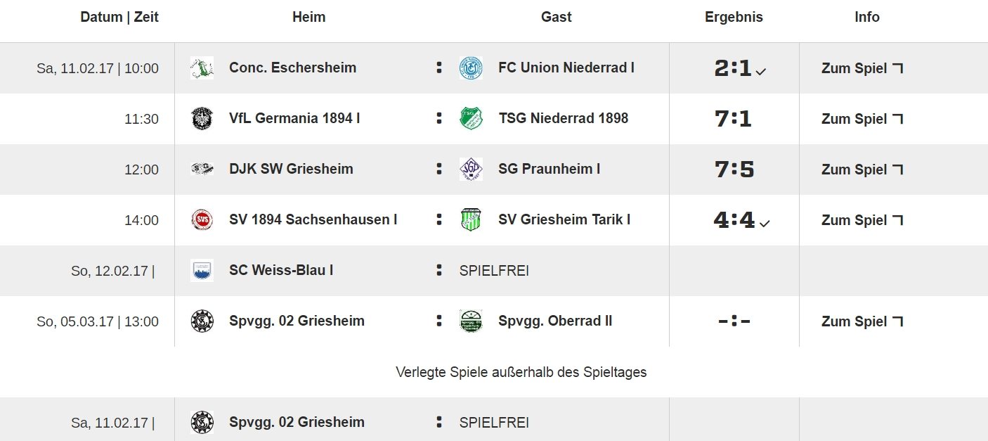Screen dimensions: 988x441
Task: Open Zum Spiel for Spvgg. 02 Griesheim match
Action: pos(862,321)
